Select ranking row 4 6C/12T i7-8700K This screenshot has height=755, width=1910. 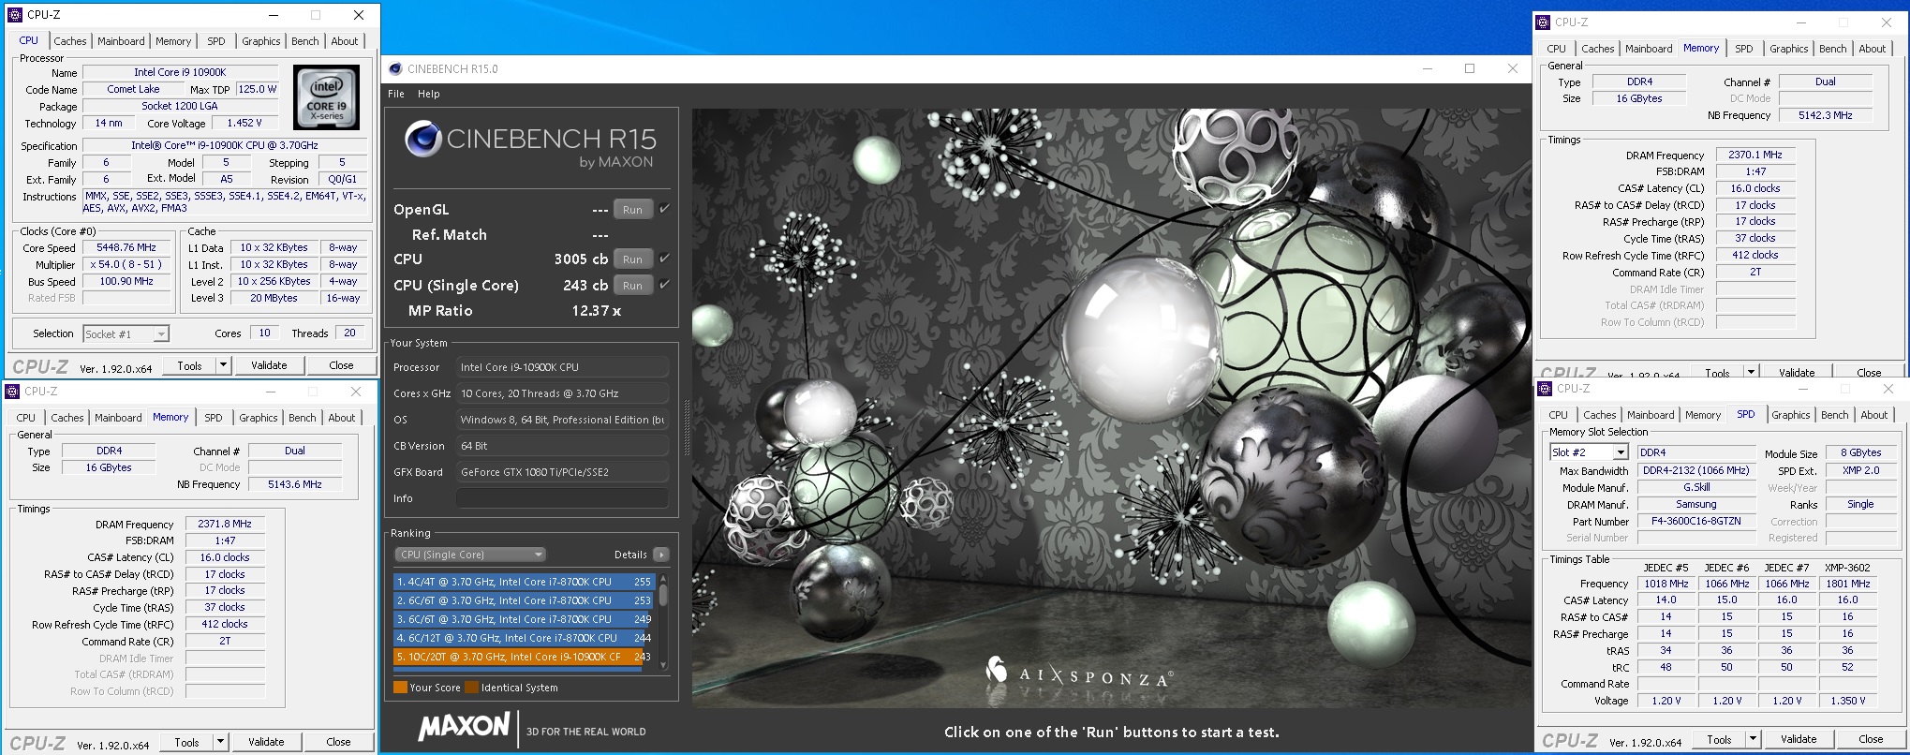tap(525, 638)
